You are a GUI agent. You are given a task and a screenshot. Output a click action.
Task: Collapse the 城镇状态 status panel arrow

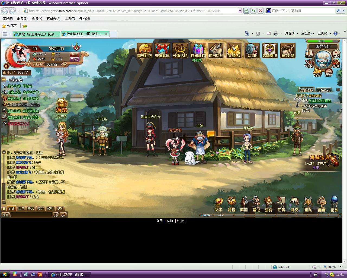[x=4, y=80]
